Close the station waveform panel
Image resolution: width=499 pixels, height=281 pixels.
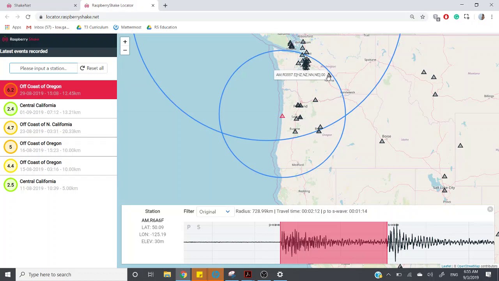click(490, 210)
